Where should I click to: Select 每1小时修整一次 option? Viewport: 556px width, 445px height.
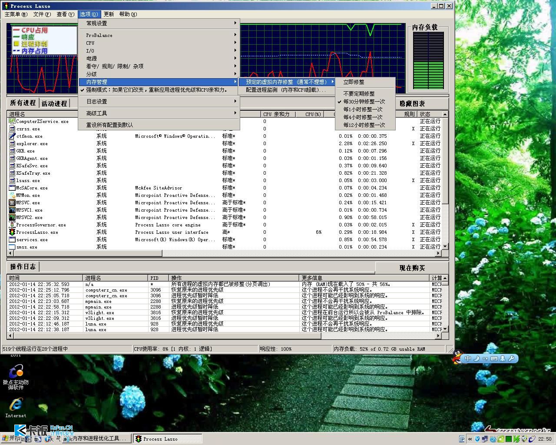[365, 109]
